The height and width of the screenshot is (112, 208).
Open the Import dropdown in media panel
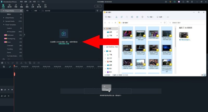tap(29, 11)
